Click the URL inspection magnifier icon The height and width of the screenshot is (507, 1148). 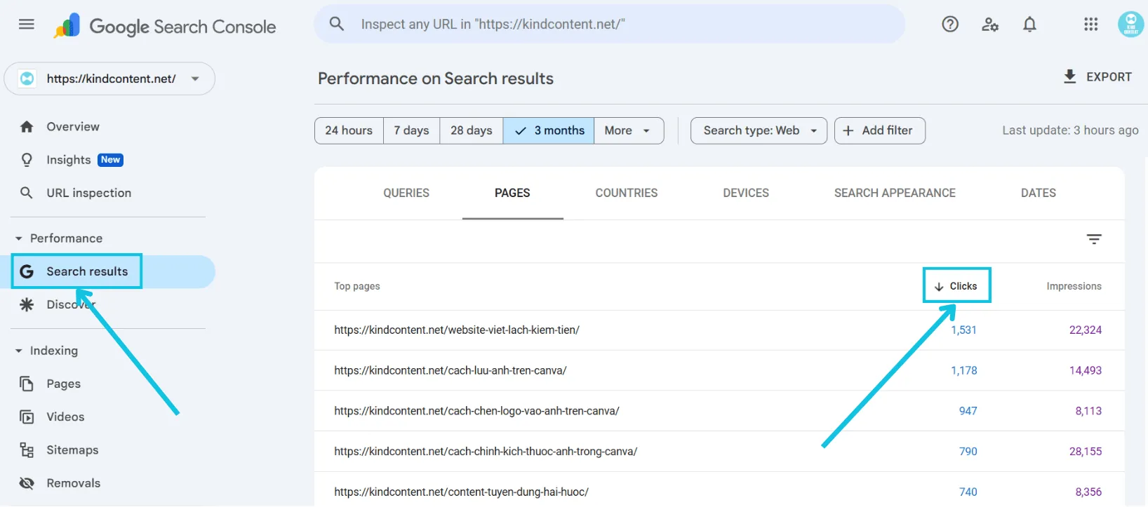[27, 193]
